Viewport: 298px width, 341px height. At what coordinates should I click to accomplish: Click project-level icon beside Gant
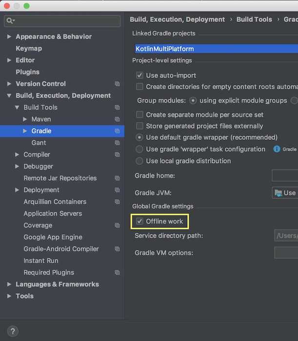click(117, 143)
